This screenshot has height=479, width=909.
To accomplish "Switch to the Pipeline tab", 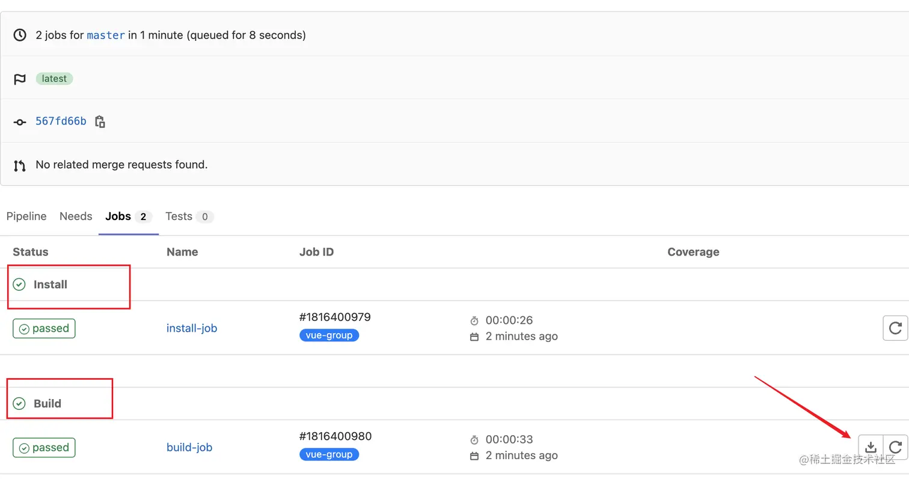I will pos(26,216).
